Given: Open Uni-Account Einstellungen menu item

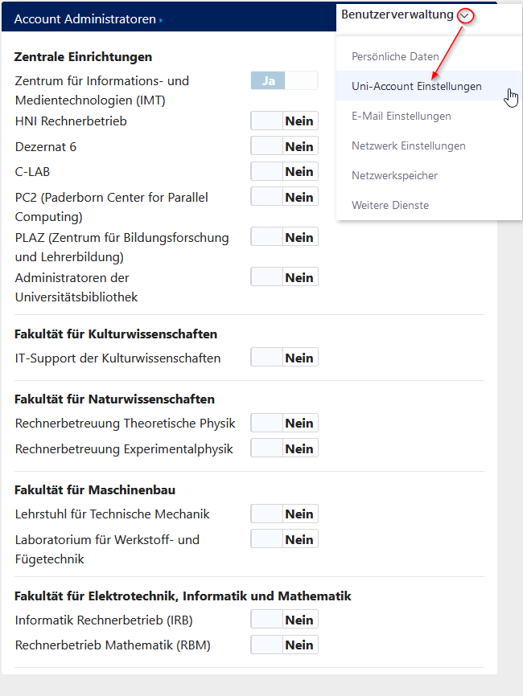Looking at the screenshot, I should click(x=416, y=87).
